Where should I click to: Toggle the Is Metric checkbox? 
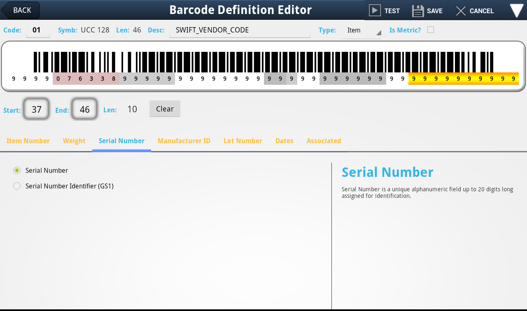coord(431,30)
